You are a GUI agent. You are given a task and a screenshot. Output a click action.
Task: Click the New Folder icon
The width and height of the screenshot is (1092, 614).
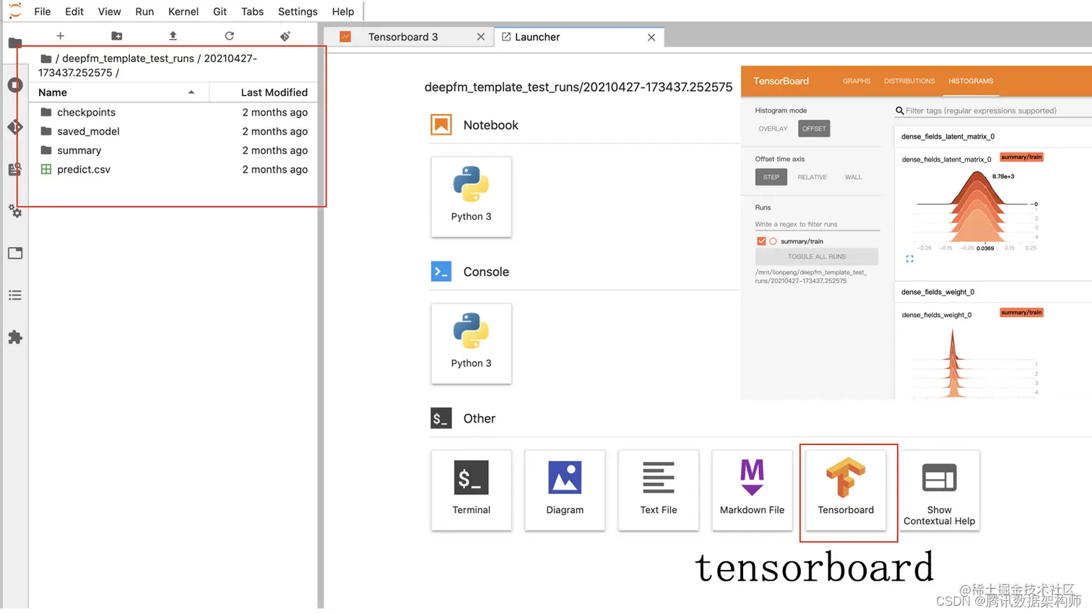click(x=116, y=35)
